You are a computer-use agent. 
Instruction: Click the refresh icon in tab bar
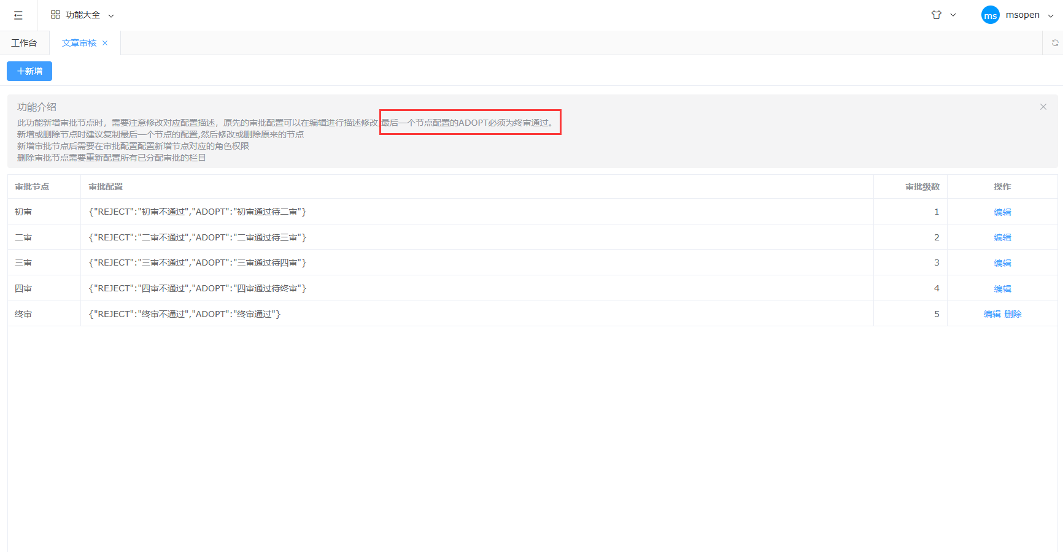[x=1054, y=43]
